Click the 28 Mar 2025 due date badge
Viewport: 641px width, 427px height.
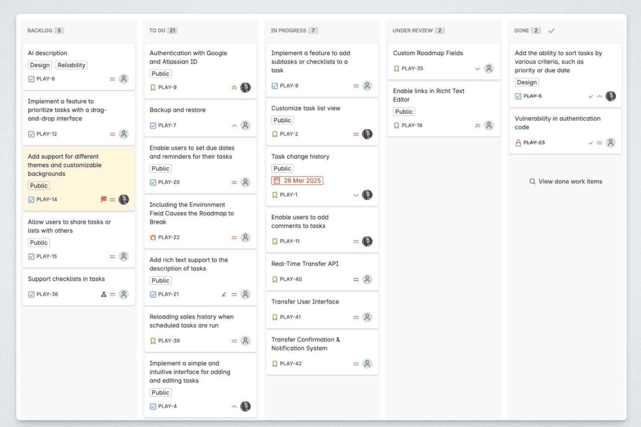tap(298, 181)
